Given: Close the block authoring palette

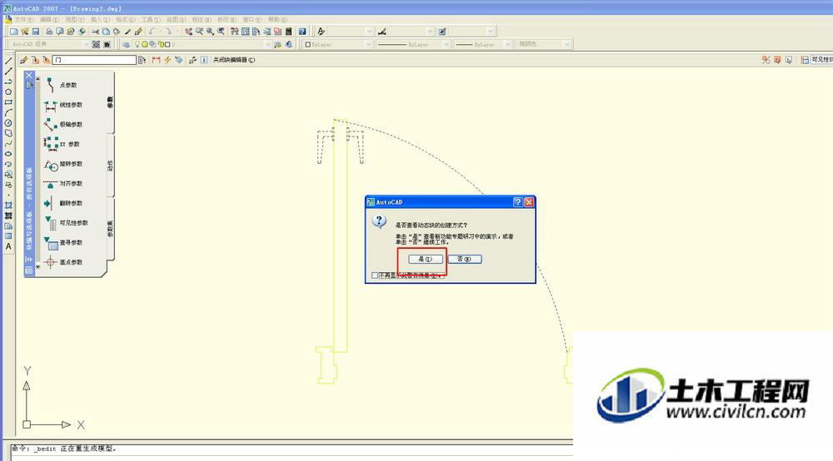Looking at the screenshot, I should click(x=29, y=76).
